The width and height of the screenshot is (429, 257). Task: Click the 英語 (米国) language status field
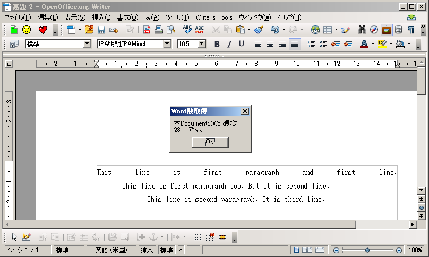tap(111, 250)
